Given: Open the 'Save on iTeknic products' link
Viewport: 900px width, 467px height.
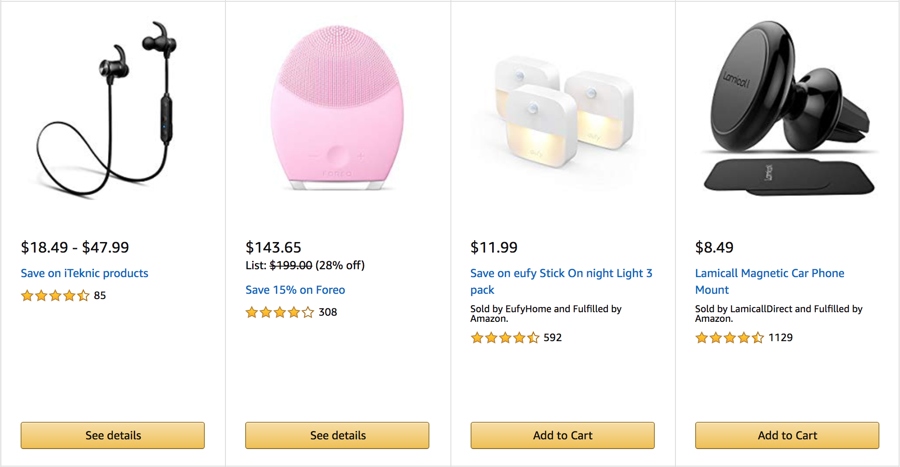Looking at the screenshot, I should pos(85,273).
